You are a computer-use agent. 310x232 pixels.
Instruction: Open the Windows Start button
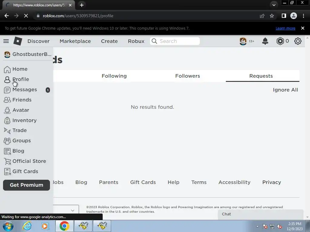(x=8, y=226)
